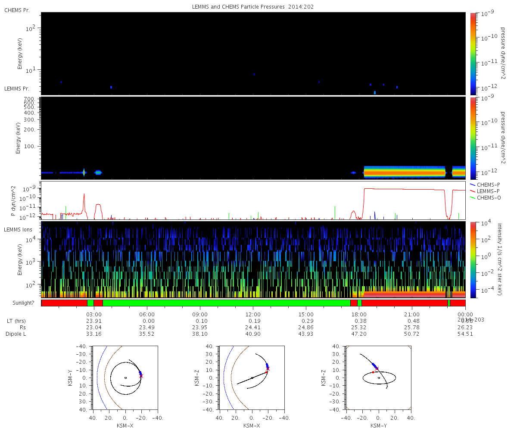
Task: Click the red dot in KSM-Y KSM-Z orbit plot
Action: click(373, 372)
